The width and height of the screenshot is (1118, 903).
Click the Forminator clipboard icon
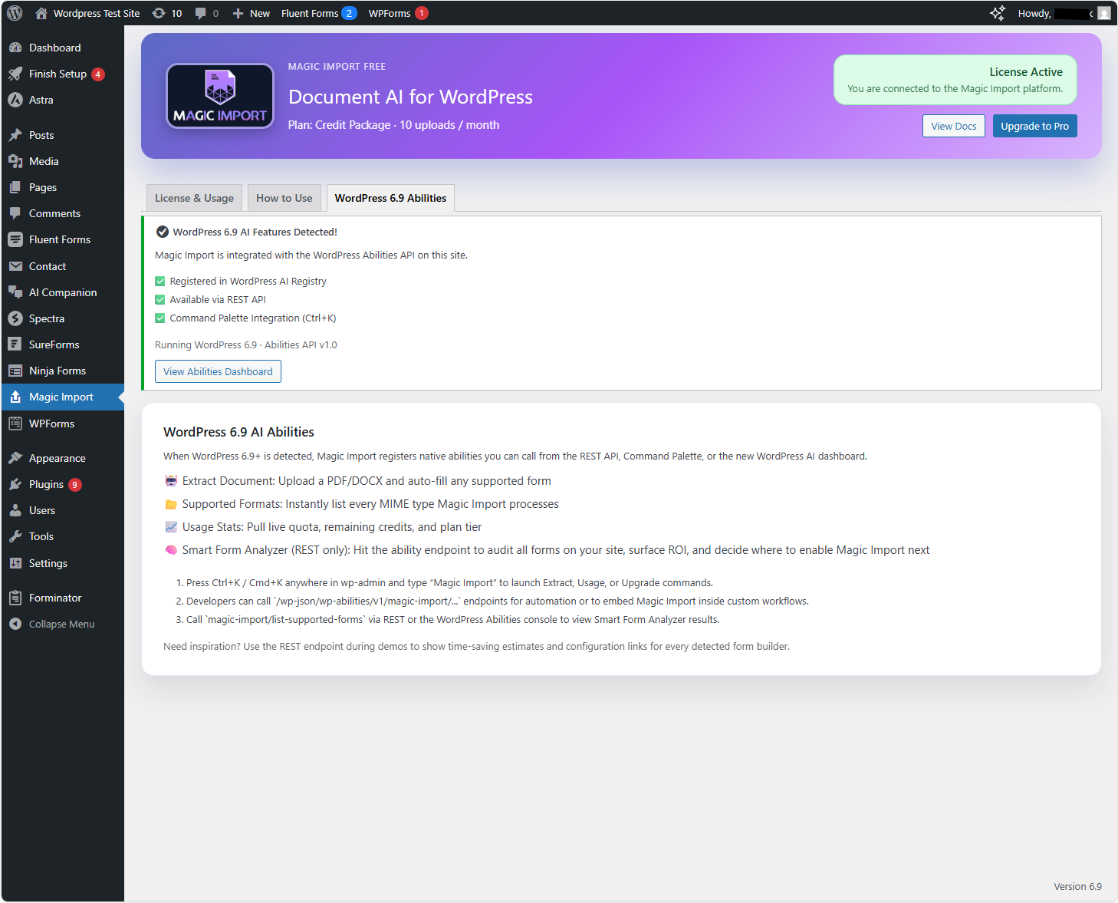15,598
